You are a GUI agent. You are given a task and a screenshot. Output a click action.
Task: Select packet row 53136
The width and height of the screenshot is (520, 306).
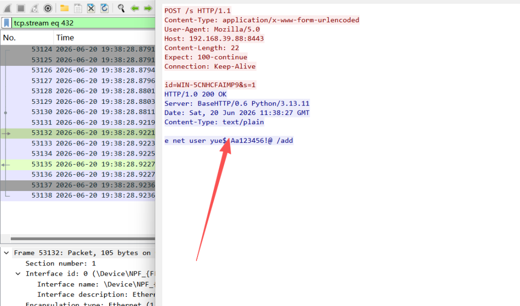coord(78,174)
